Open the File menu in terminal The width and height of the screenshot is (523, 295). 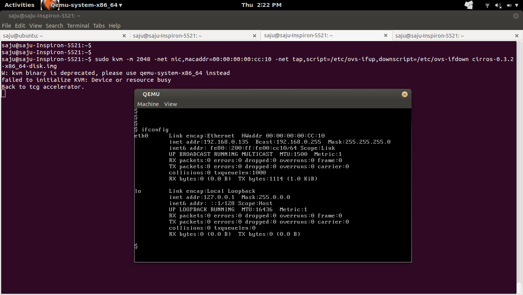point(7,26)
